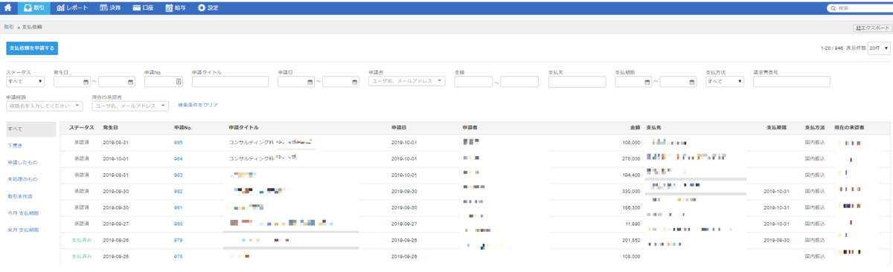The width and height of the screenshot is (893, 272).
Task: Open request number 979 link
Action: [x=178, y=240]
